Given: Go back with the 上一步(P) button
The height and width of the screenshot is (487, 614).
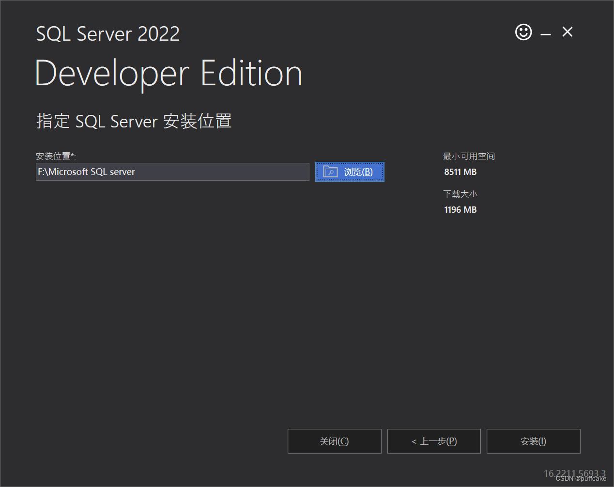Looking at the screenshot, I should click(434, 441).
